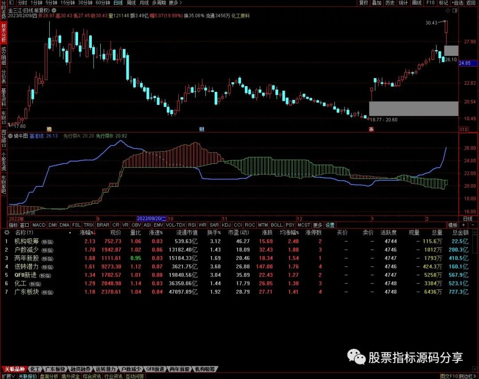Toggle left panel icon beside 分时
This screenshot has width=479, height=379.
11,3
